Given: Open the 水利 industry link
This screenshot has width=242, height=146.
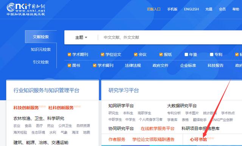Looking at the screenshot, I should coord(53,132).
